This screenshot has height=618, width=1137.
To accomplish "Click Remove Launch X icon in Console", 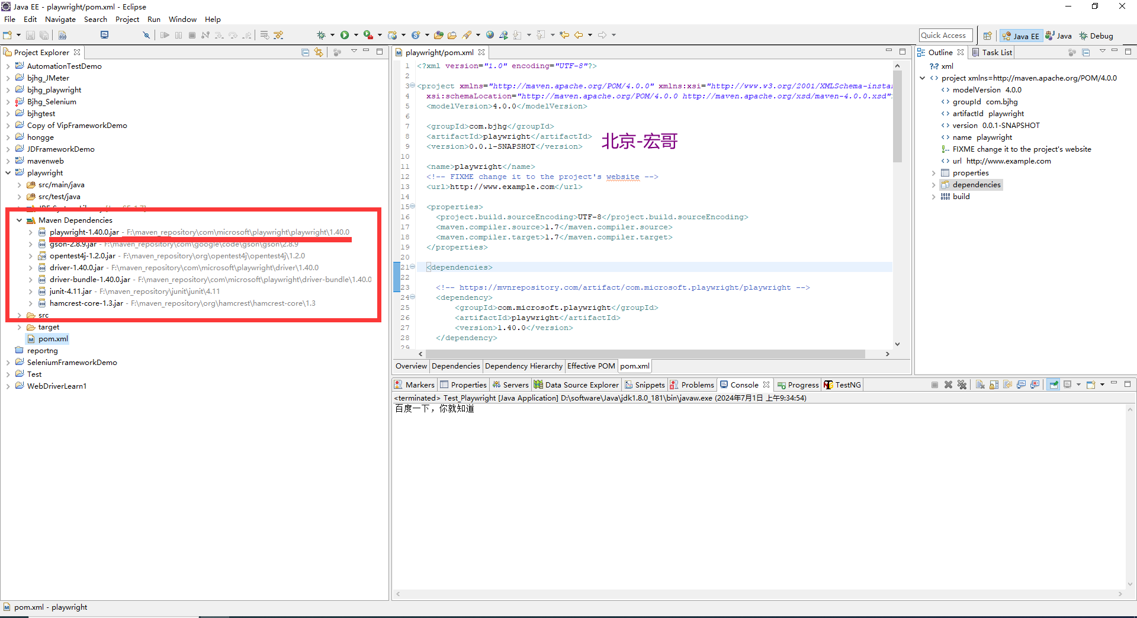I will click(948, 385).
